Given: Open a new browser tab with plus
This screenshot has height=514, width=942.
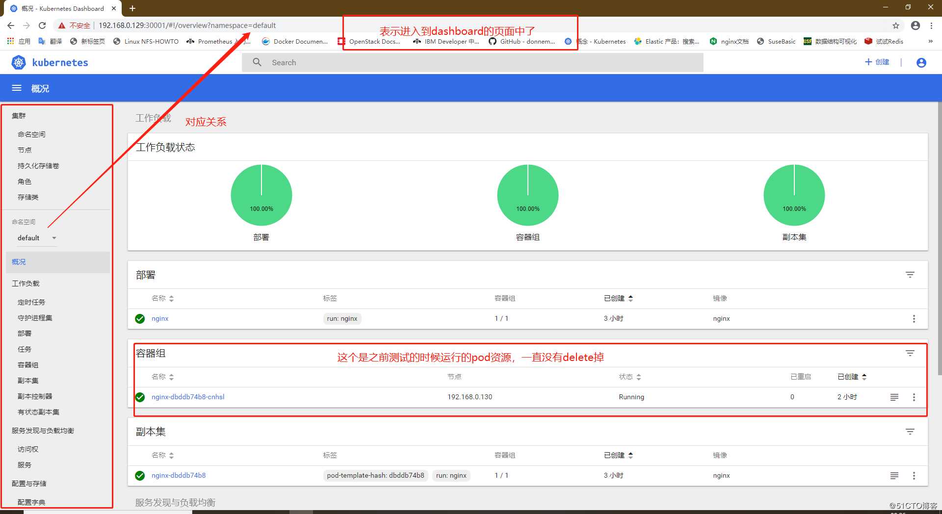Looking at the screenshot, I should 132,8.
